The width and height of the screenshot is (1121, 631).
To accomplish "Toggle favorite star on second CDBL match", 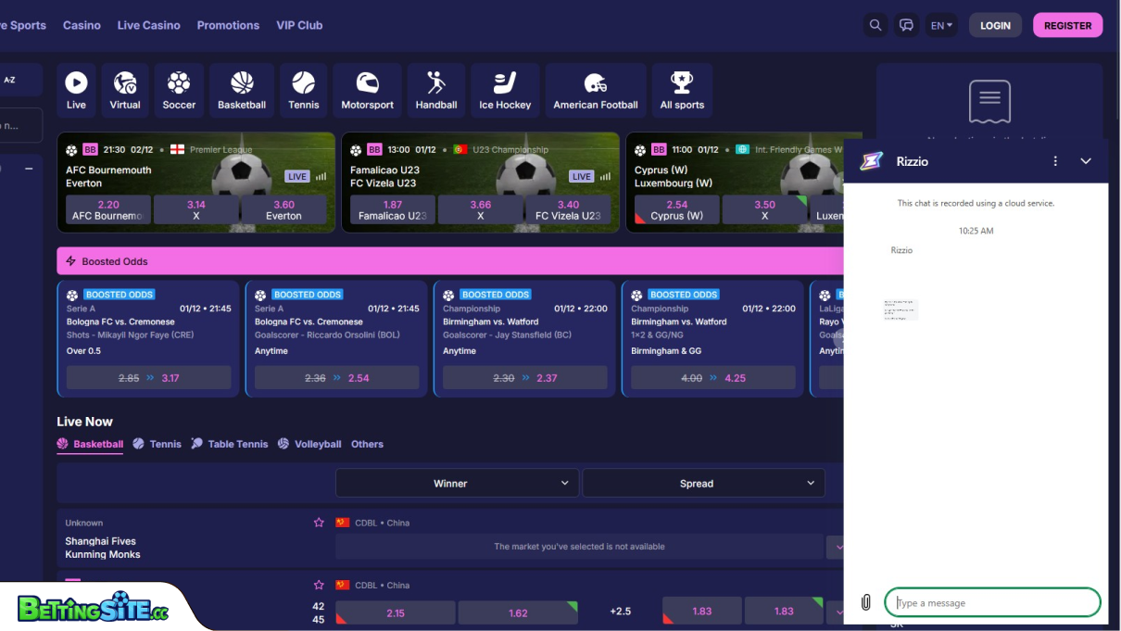I will (319, 585).
